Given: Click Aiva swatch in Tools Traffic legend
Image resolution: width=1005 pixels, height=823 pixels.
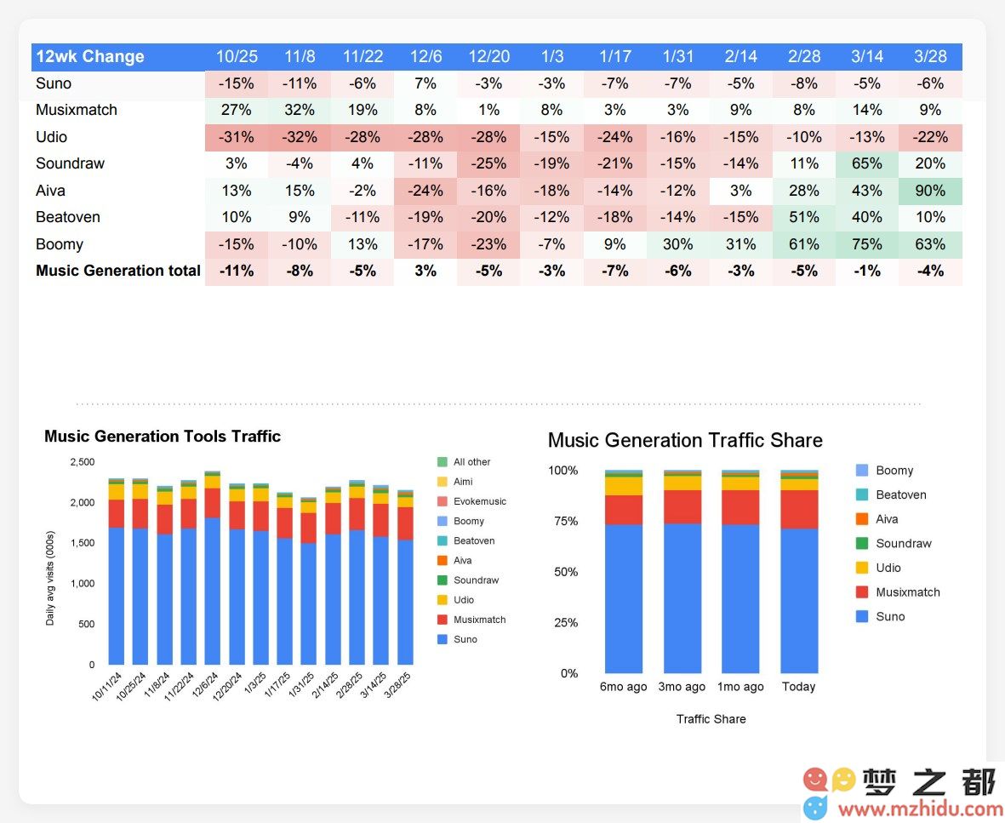Looking at the screenshot, I should [443, 560].
